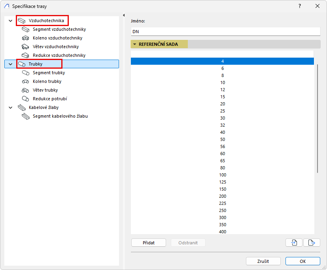Click the Odstranit button
This screenshot has height=270, width=327.
188,243
